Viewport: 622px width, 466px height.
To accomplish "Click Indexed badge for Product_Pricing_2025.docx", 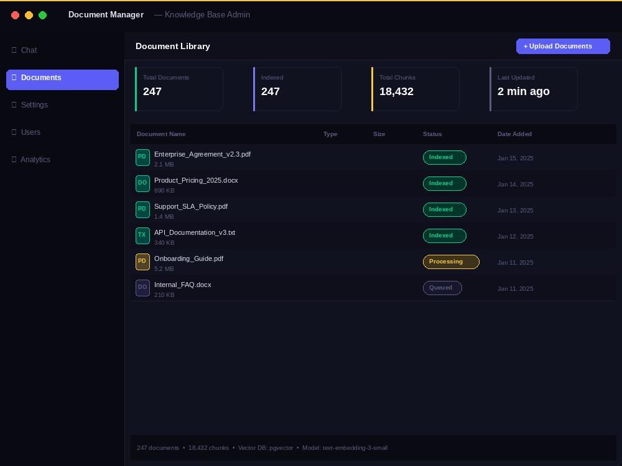I will click(x=444, y=183).
